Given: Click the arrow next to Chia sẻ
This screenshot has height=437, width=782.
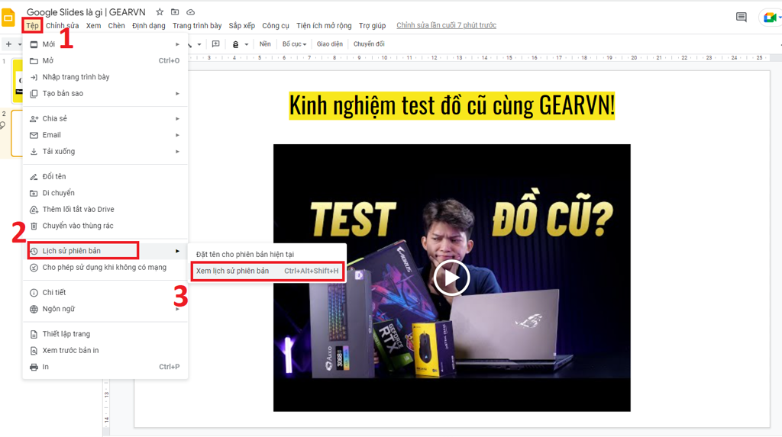Looking at the screenshot, I should [x=177, y=119].
